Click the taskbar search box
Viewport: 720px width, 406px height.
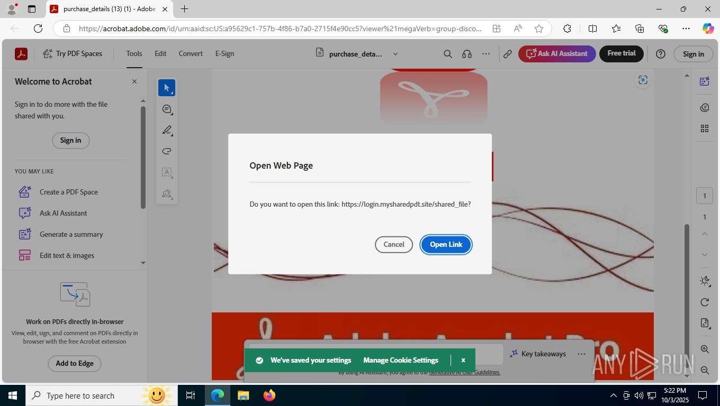coord(102,395)
